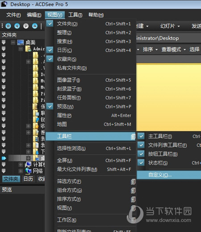201x232 pixels.
Task: Click the ACDSee app icon in title bar
Action: point(4,4)
